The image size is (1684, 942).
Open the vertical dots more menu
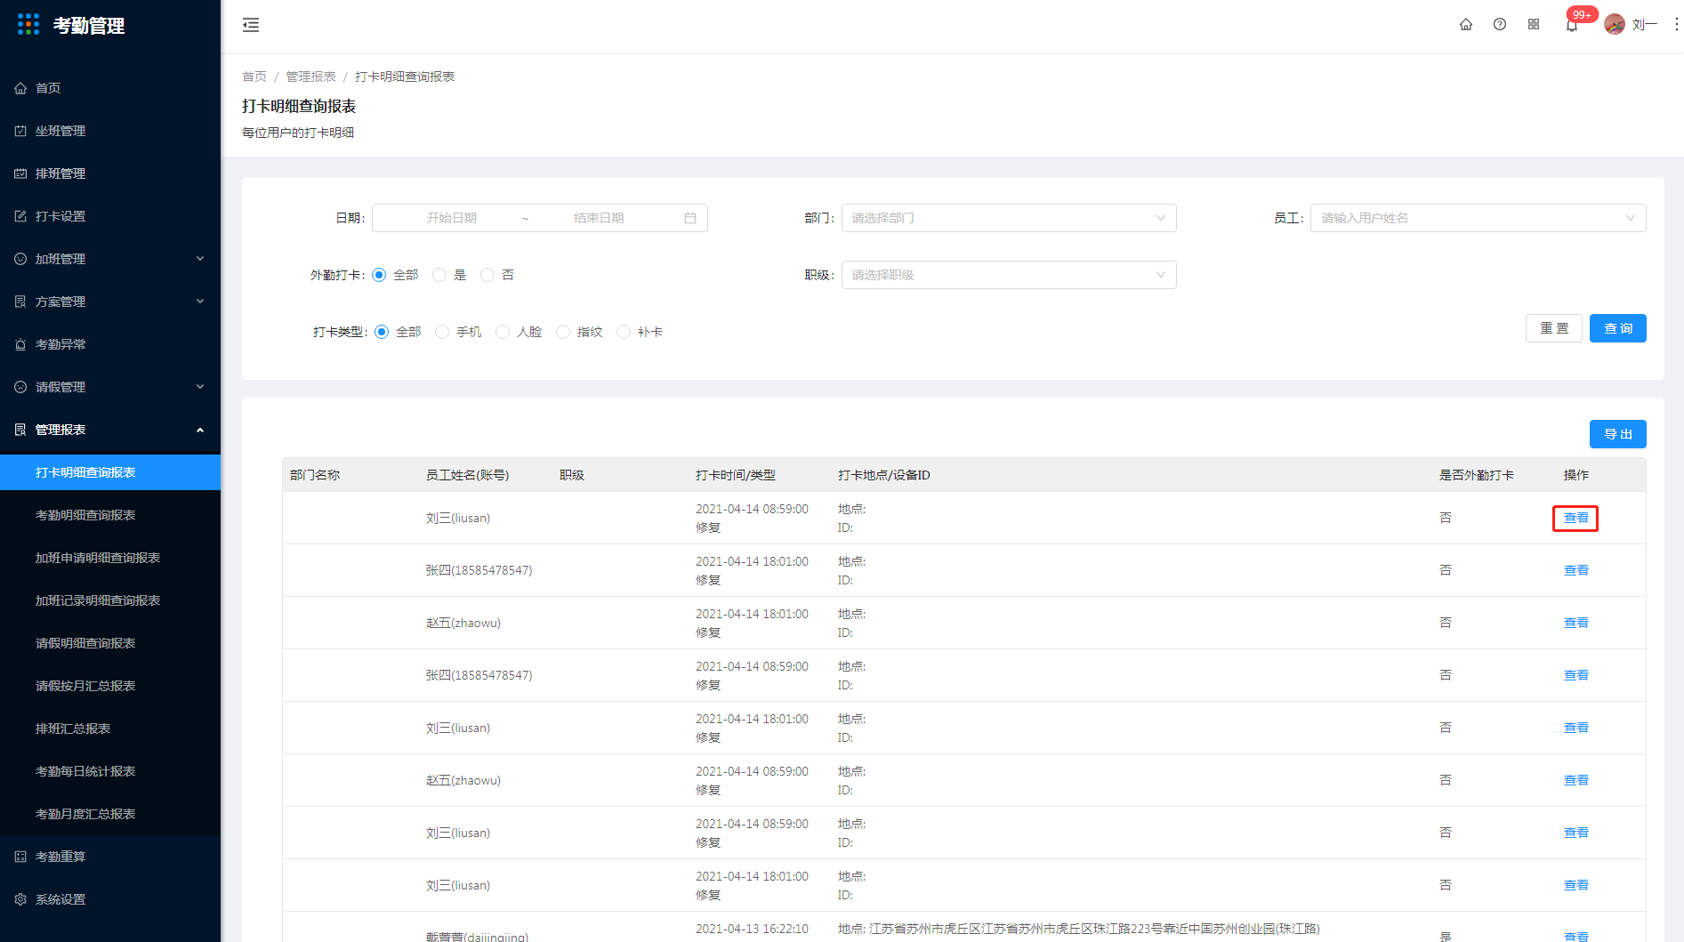click(1676, 25)
